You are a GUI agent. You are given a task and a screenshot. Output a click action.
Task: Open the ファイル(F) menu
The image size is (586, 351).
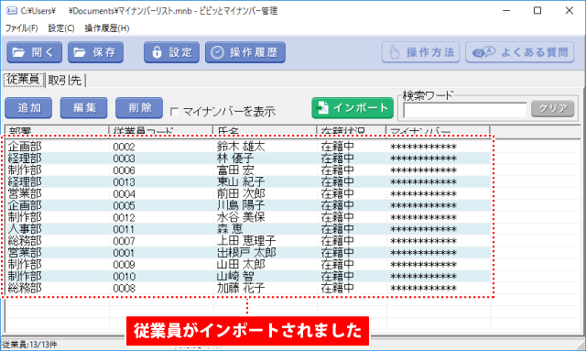tap(21, 28)
